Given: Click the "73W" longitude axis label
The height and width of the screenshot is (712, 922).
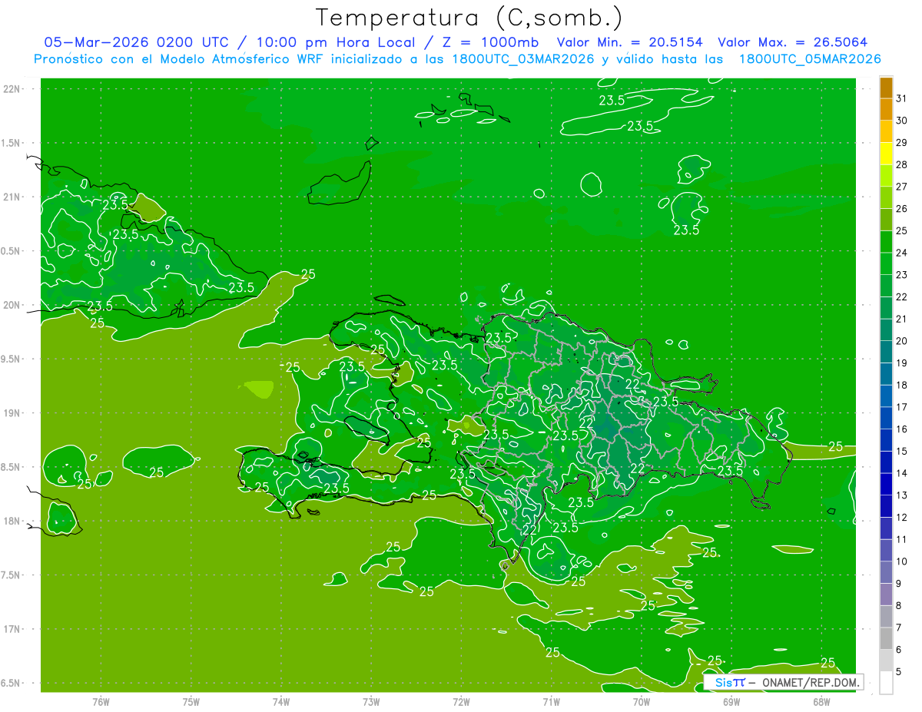Looking at the screenshot, I should tap(370, 702).
